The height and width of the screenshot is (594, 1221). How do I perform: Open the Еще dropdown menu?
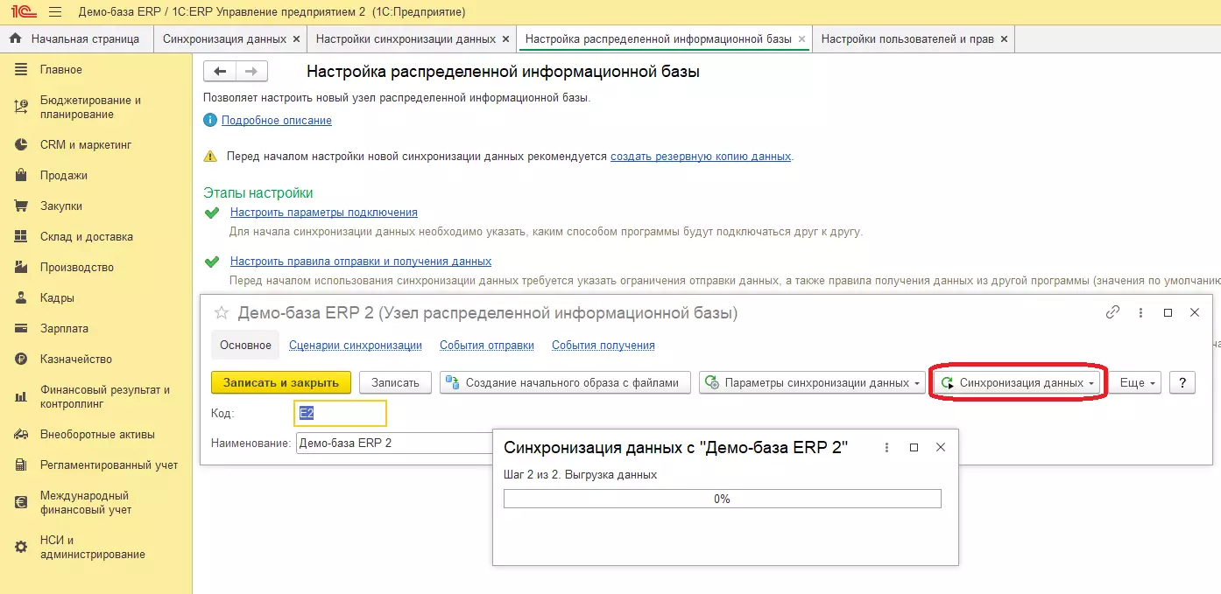[1137, 382]
